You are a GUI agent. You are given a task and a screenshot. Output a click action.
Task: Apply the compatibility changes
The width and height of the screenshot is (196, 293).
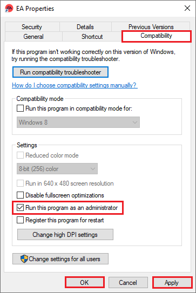[x=172, y=283]
